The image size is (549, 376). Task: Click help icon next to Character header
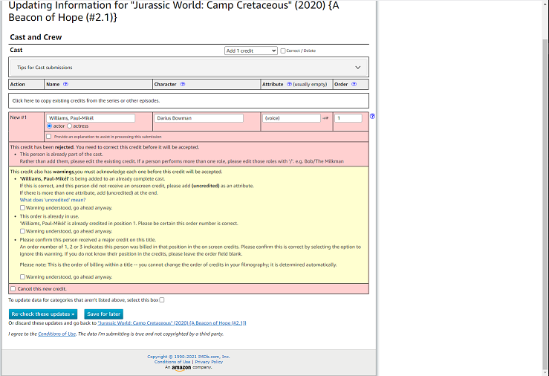183,85
